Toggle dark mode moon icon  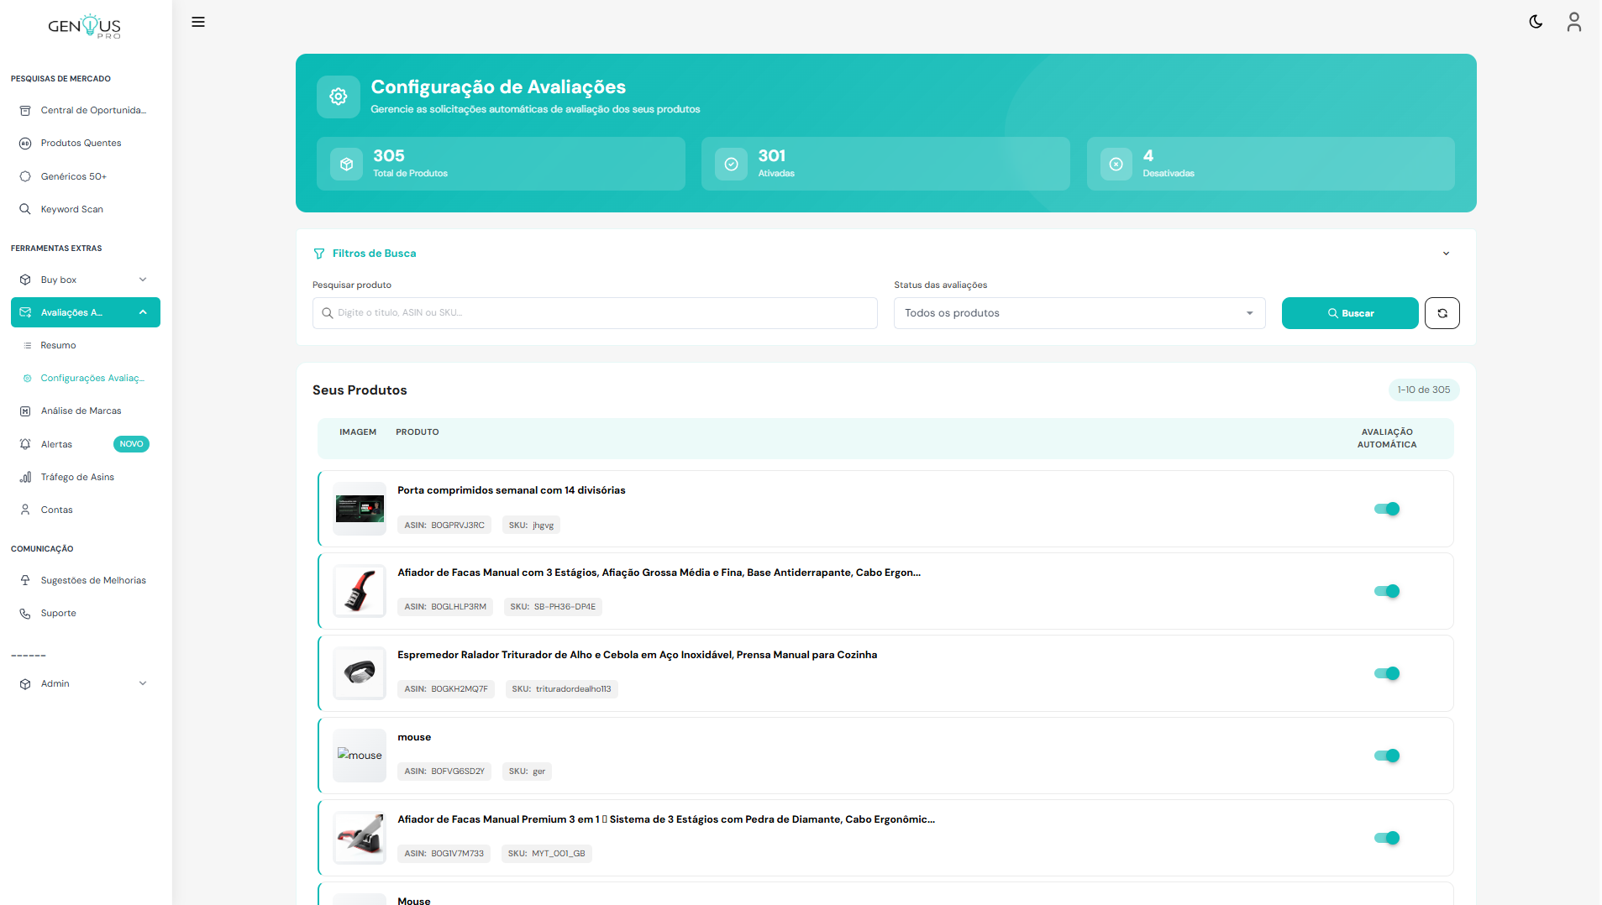pyautogui.click(x=1536, y=22)
